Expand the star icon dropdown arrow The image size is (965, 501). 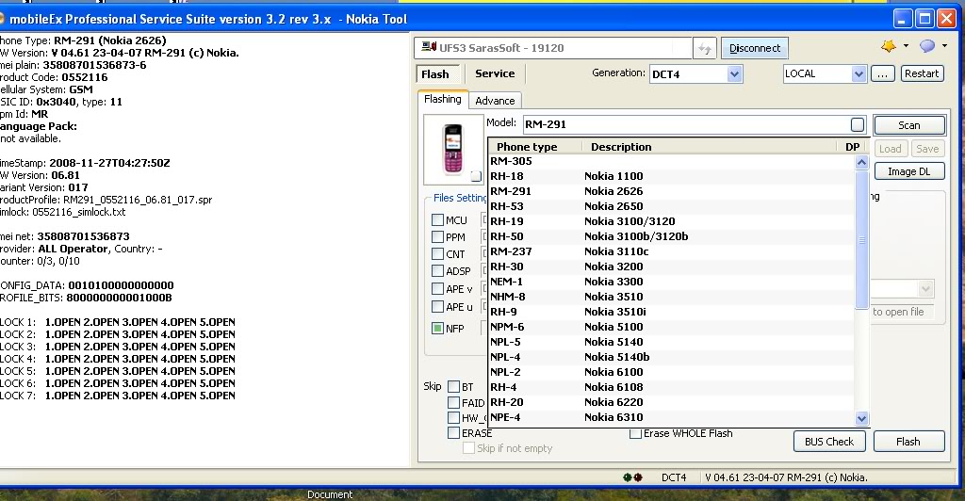pos(906,46)
